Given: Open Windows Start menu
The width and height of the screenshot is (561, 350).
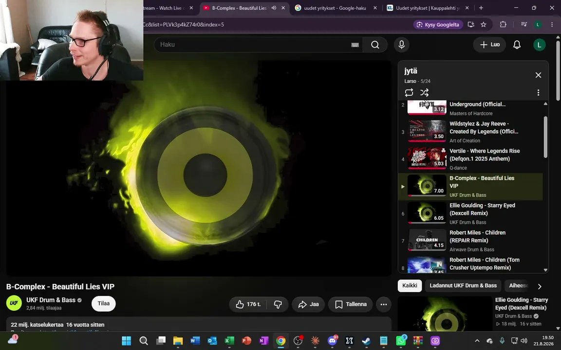Looking at the screenshot, I should tap(126, 341).
